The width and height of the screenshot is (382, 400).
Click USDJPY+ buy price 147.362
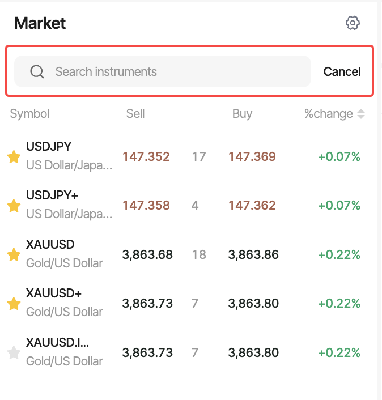coord(252,206)
